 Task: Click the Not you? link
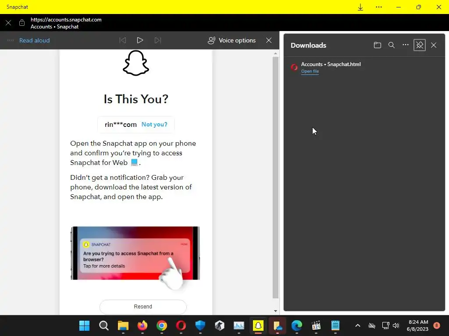pyautogui.click(x=154, y=124)
